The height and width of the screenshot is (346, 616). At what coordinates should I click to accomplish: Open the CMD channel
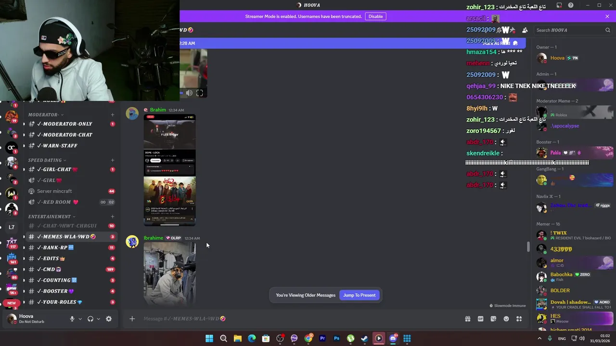tap(71, 270)
